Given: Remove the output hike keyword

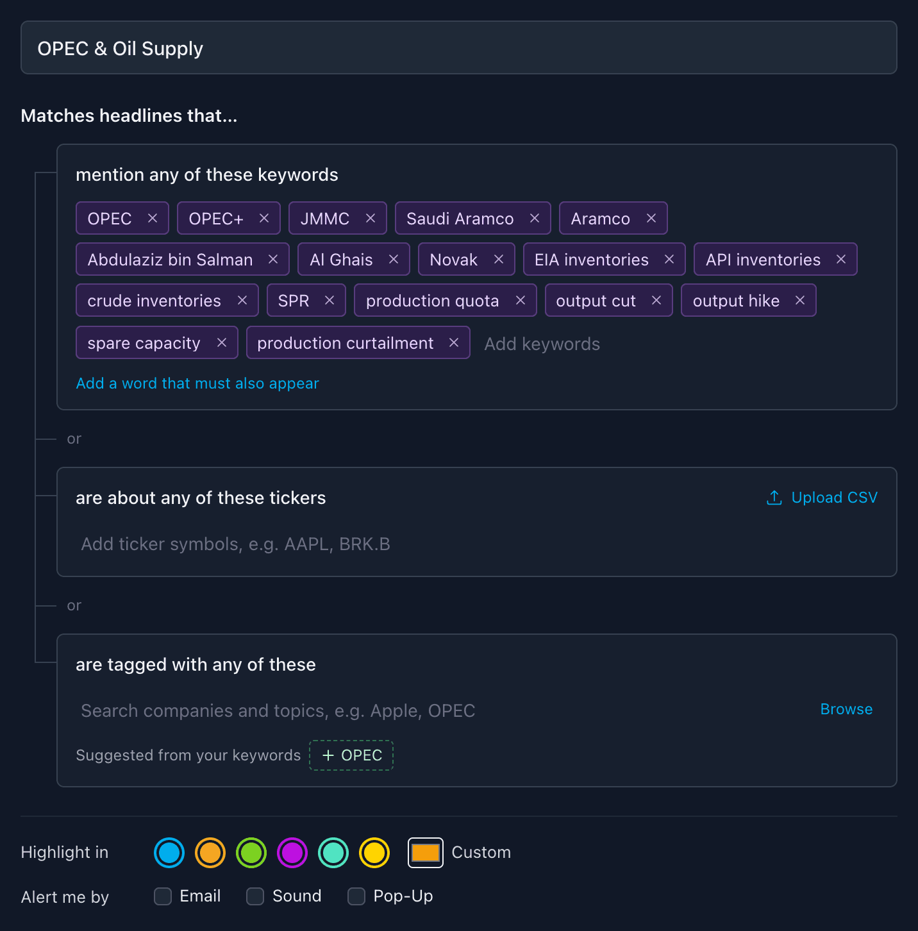Looking at the screenshot, I should (800, 300).
